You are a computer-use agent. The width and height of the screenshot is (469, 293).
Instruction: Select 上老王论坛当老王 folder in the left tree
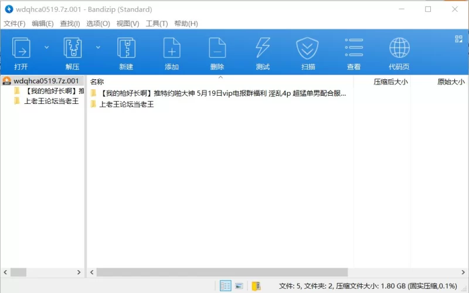46,101
